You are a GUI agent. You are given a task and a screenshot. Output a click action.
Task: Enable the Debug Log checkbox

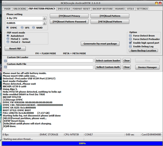(130, 46)
